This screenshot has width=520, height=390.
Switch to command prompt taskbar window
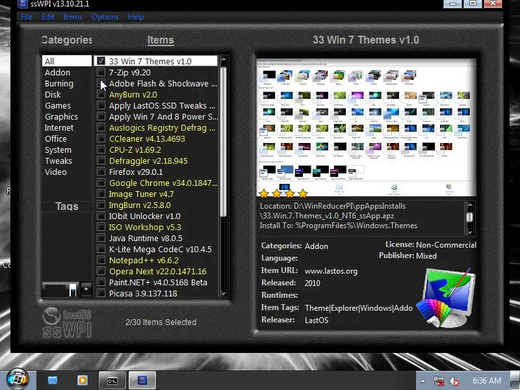coord(112,380)
